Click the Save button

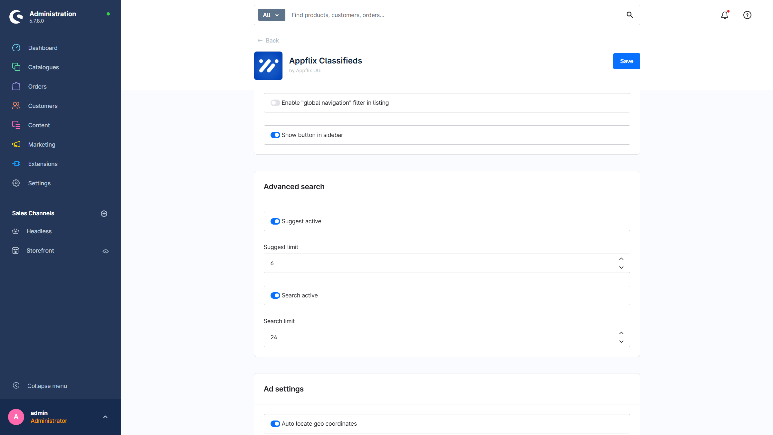click(x=626, y=61)
